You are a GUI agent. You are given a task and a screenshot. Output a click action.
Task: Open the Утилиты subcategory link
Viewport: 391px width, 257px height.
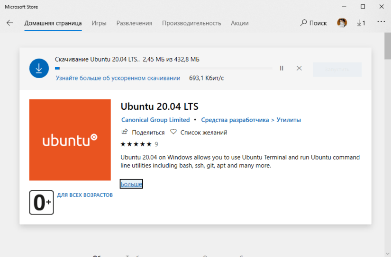coord(289,120)
